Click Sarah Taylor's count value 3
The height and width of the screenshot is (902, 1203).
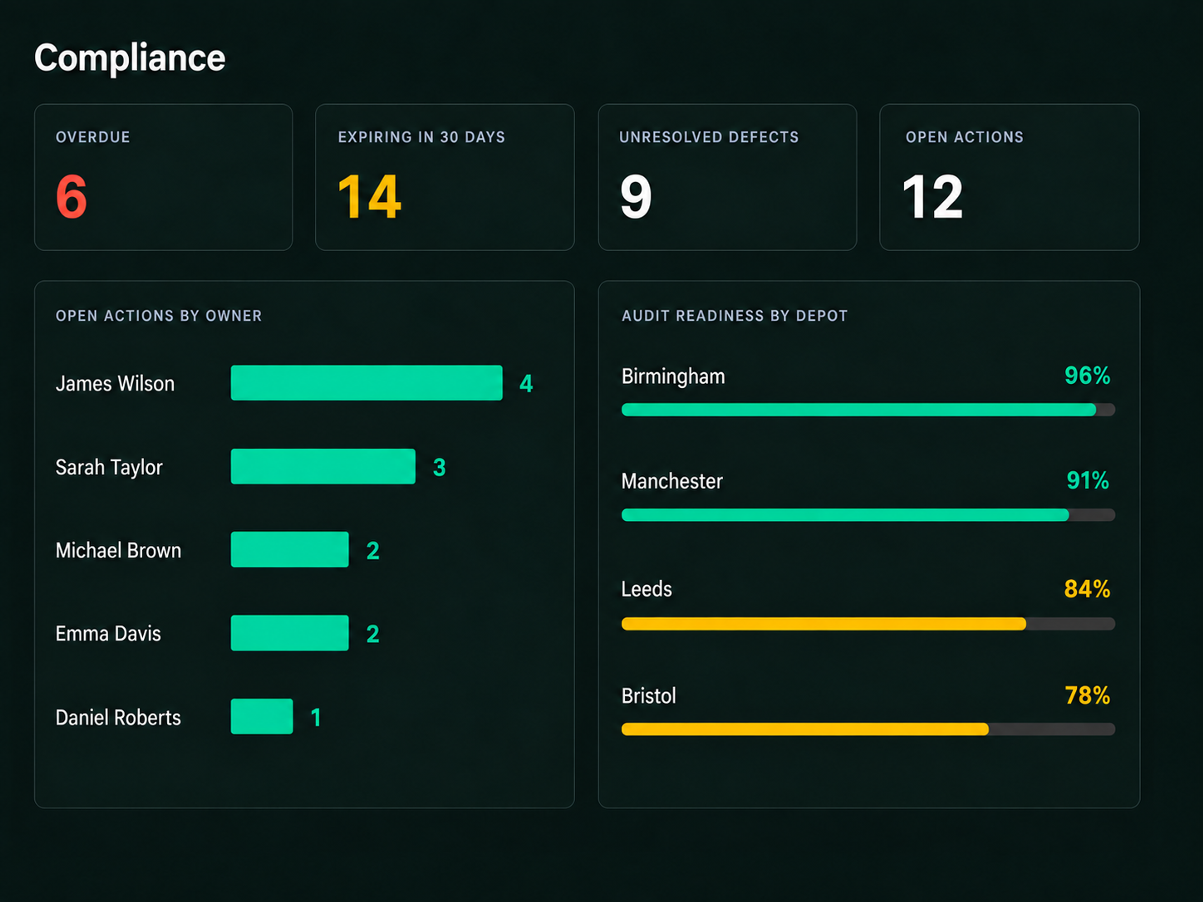[x=440, y=467]
